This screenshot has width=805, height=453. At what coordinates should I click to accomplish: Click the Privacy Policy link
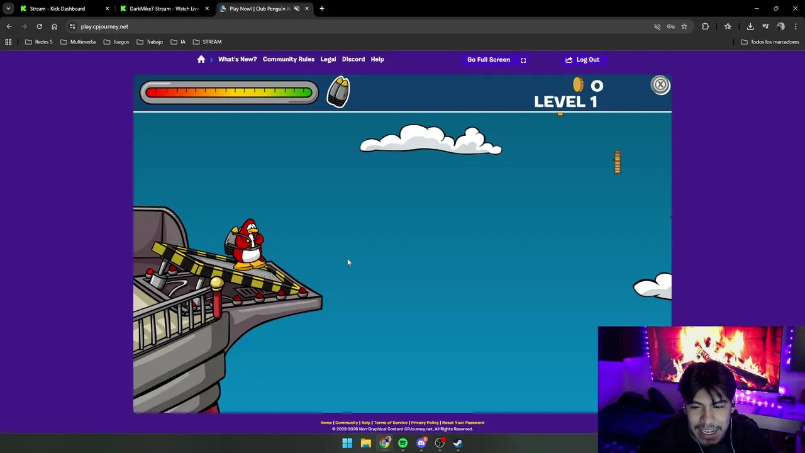click(x=425, y=423)
